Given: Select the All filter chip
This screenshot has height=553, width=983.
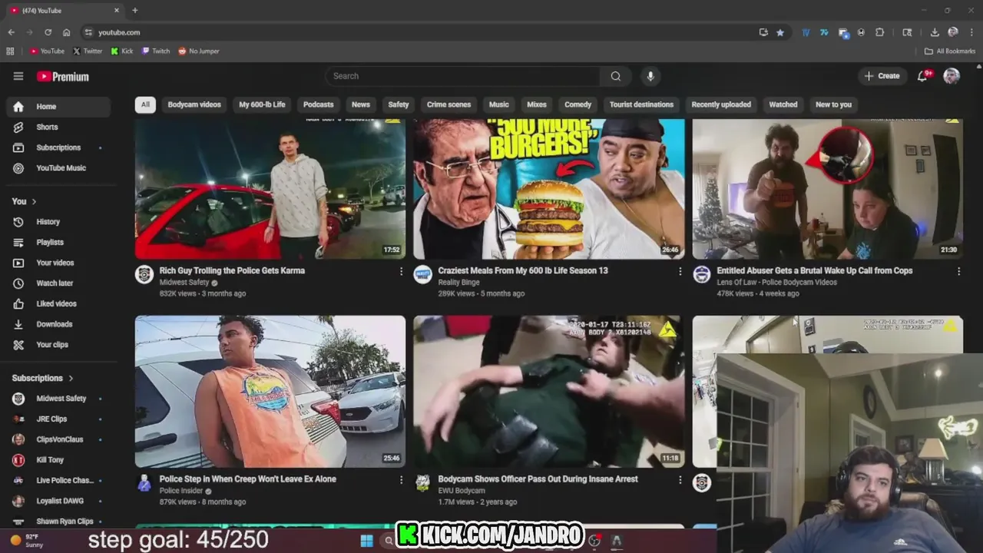Looking at the screenshot, I should (x=145, y=104).
